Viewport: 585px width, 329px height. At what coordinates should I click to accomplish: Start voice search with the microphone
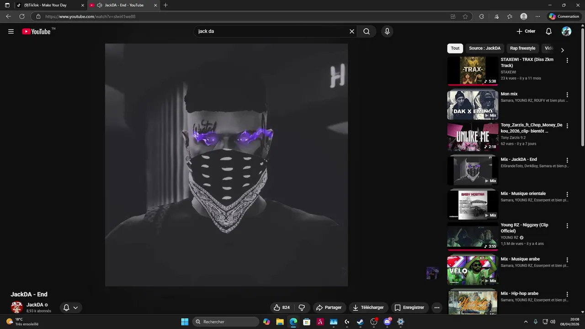coord(387,32)
